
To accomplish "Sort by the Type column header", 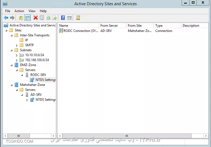I will [x=167, y=26].
